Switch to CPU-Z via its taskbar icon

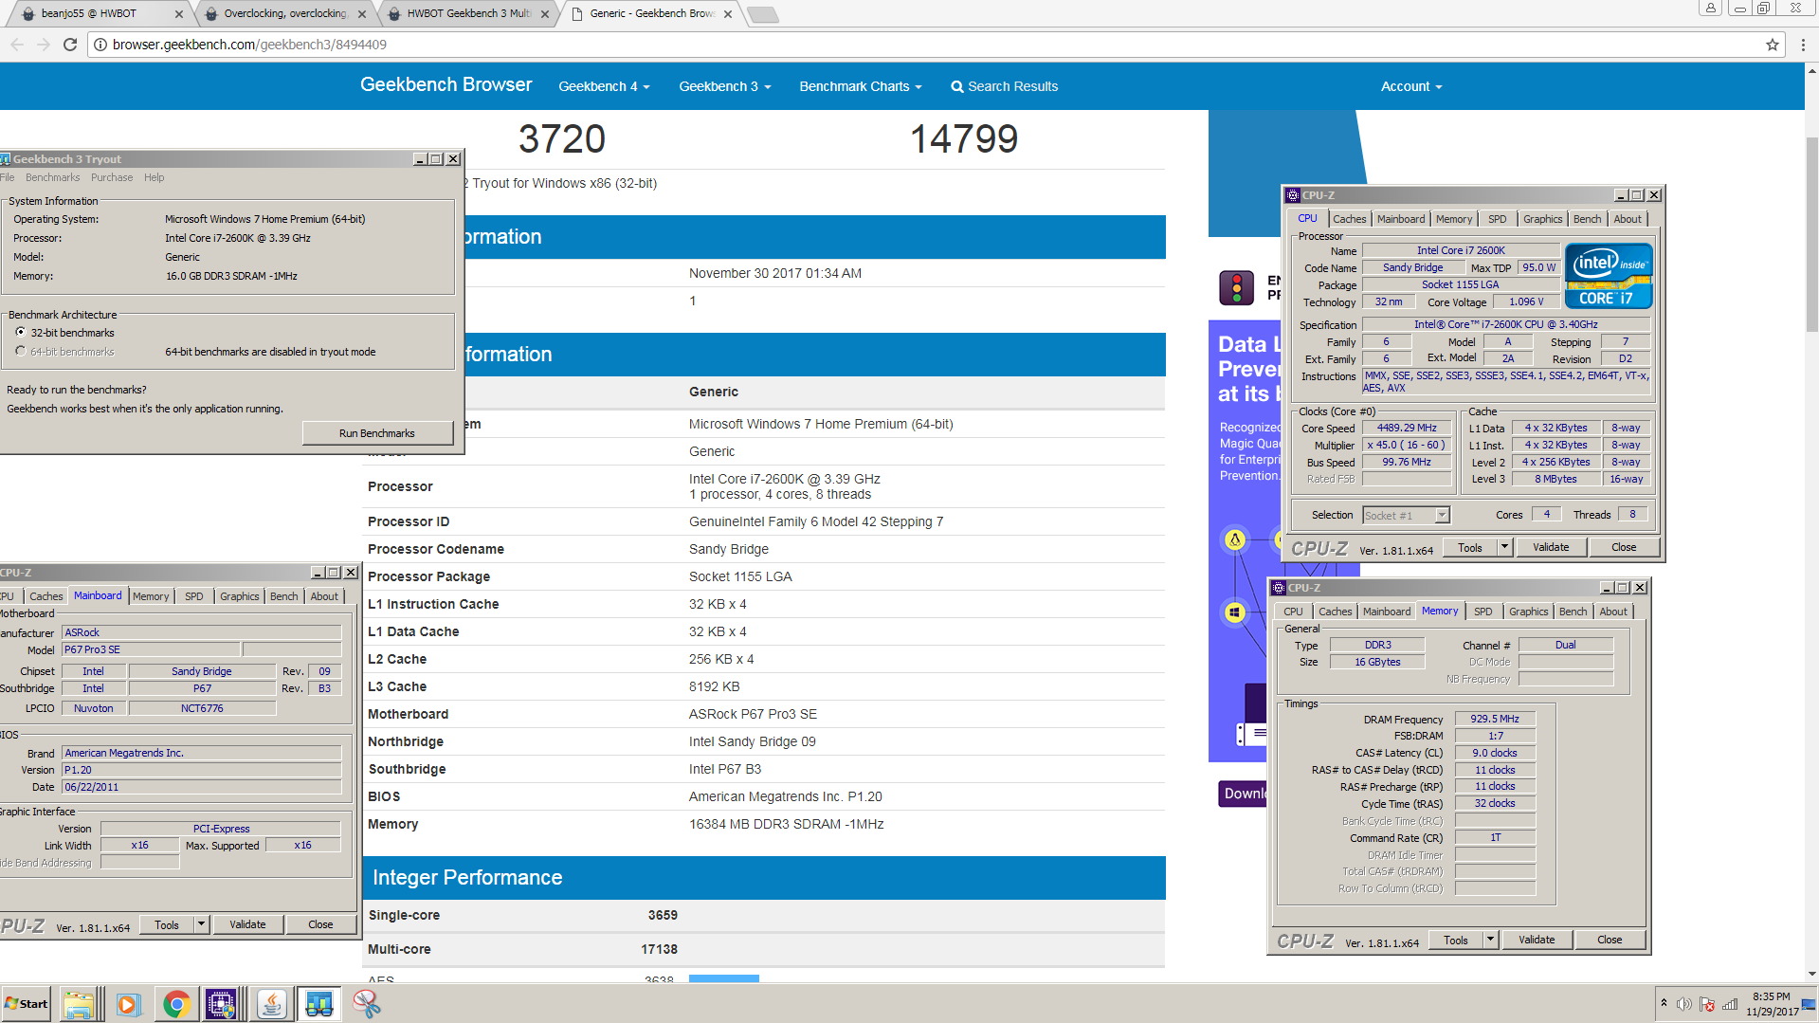click(222, 1004)
